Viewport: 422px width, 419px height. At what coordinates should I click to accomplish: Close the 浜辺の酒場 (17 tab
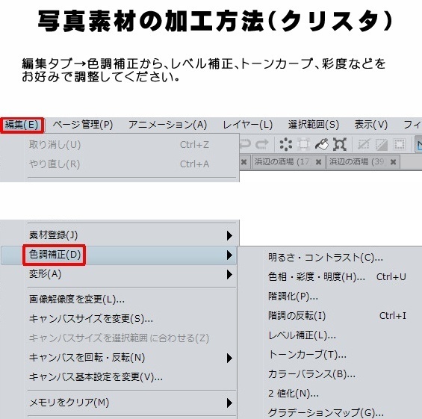click(x=318, y=162)
